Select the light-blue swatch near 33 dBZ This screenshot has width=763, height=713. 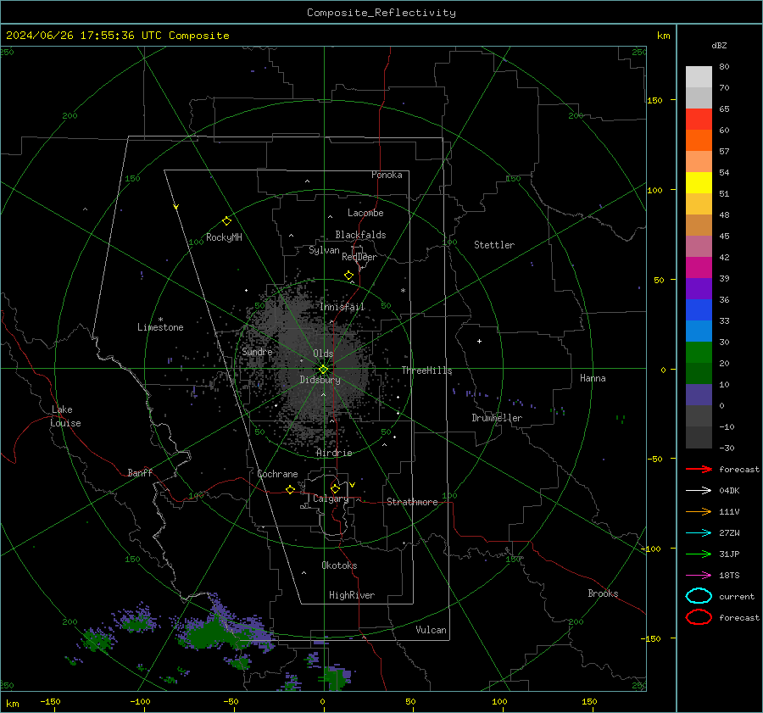coord(699,331)
